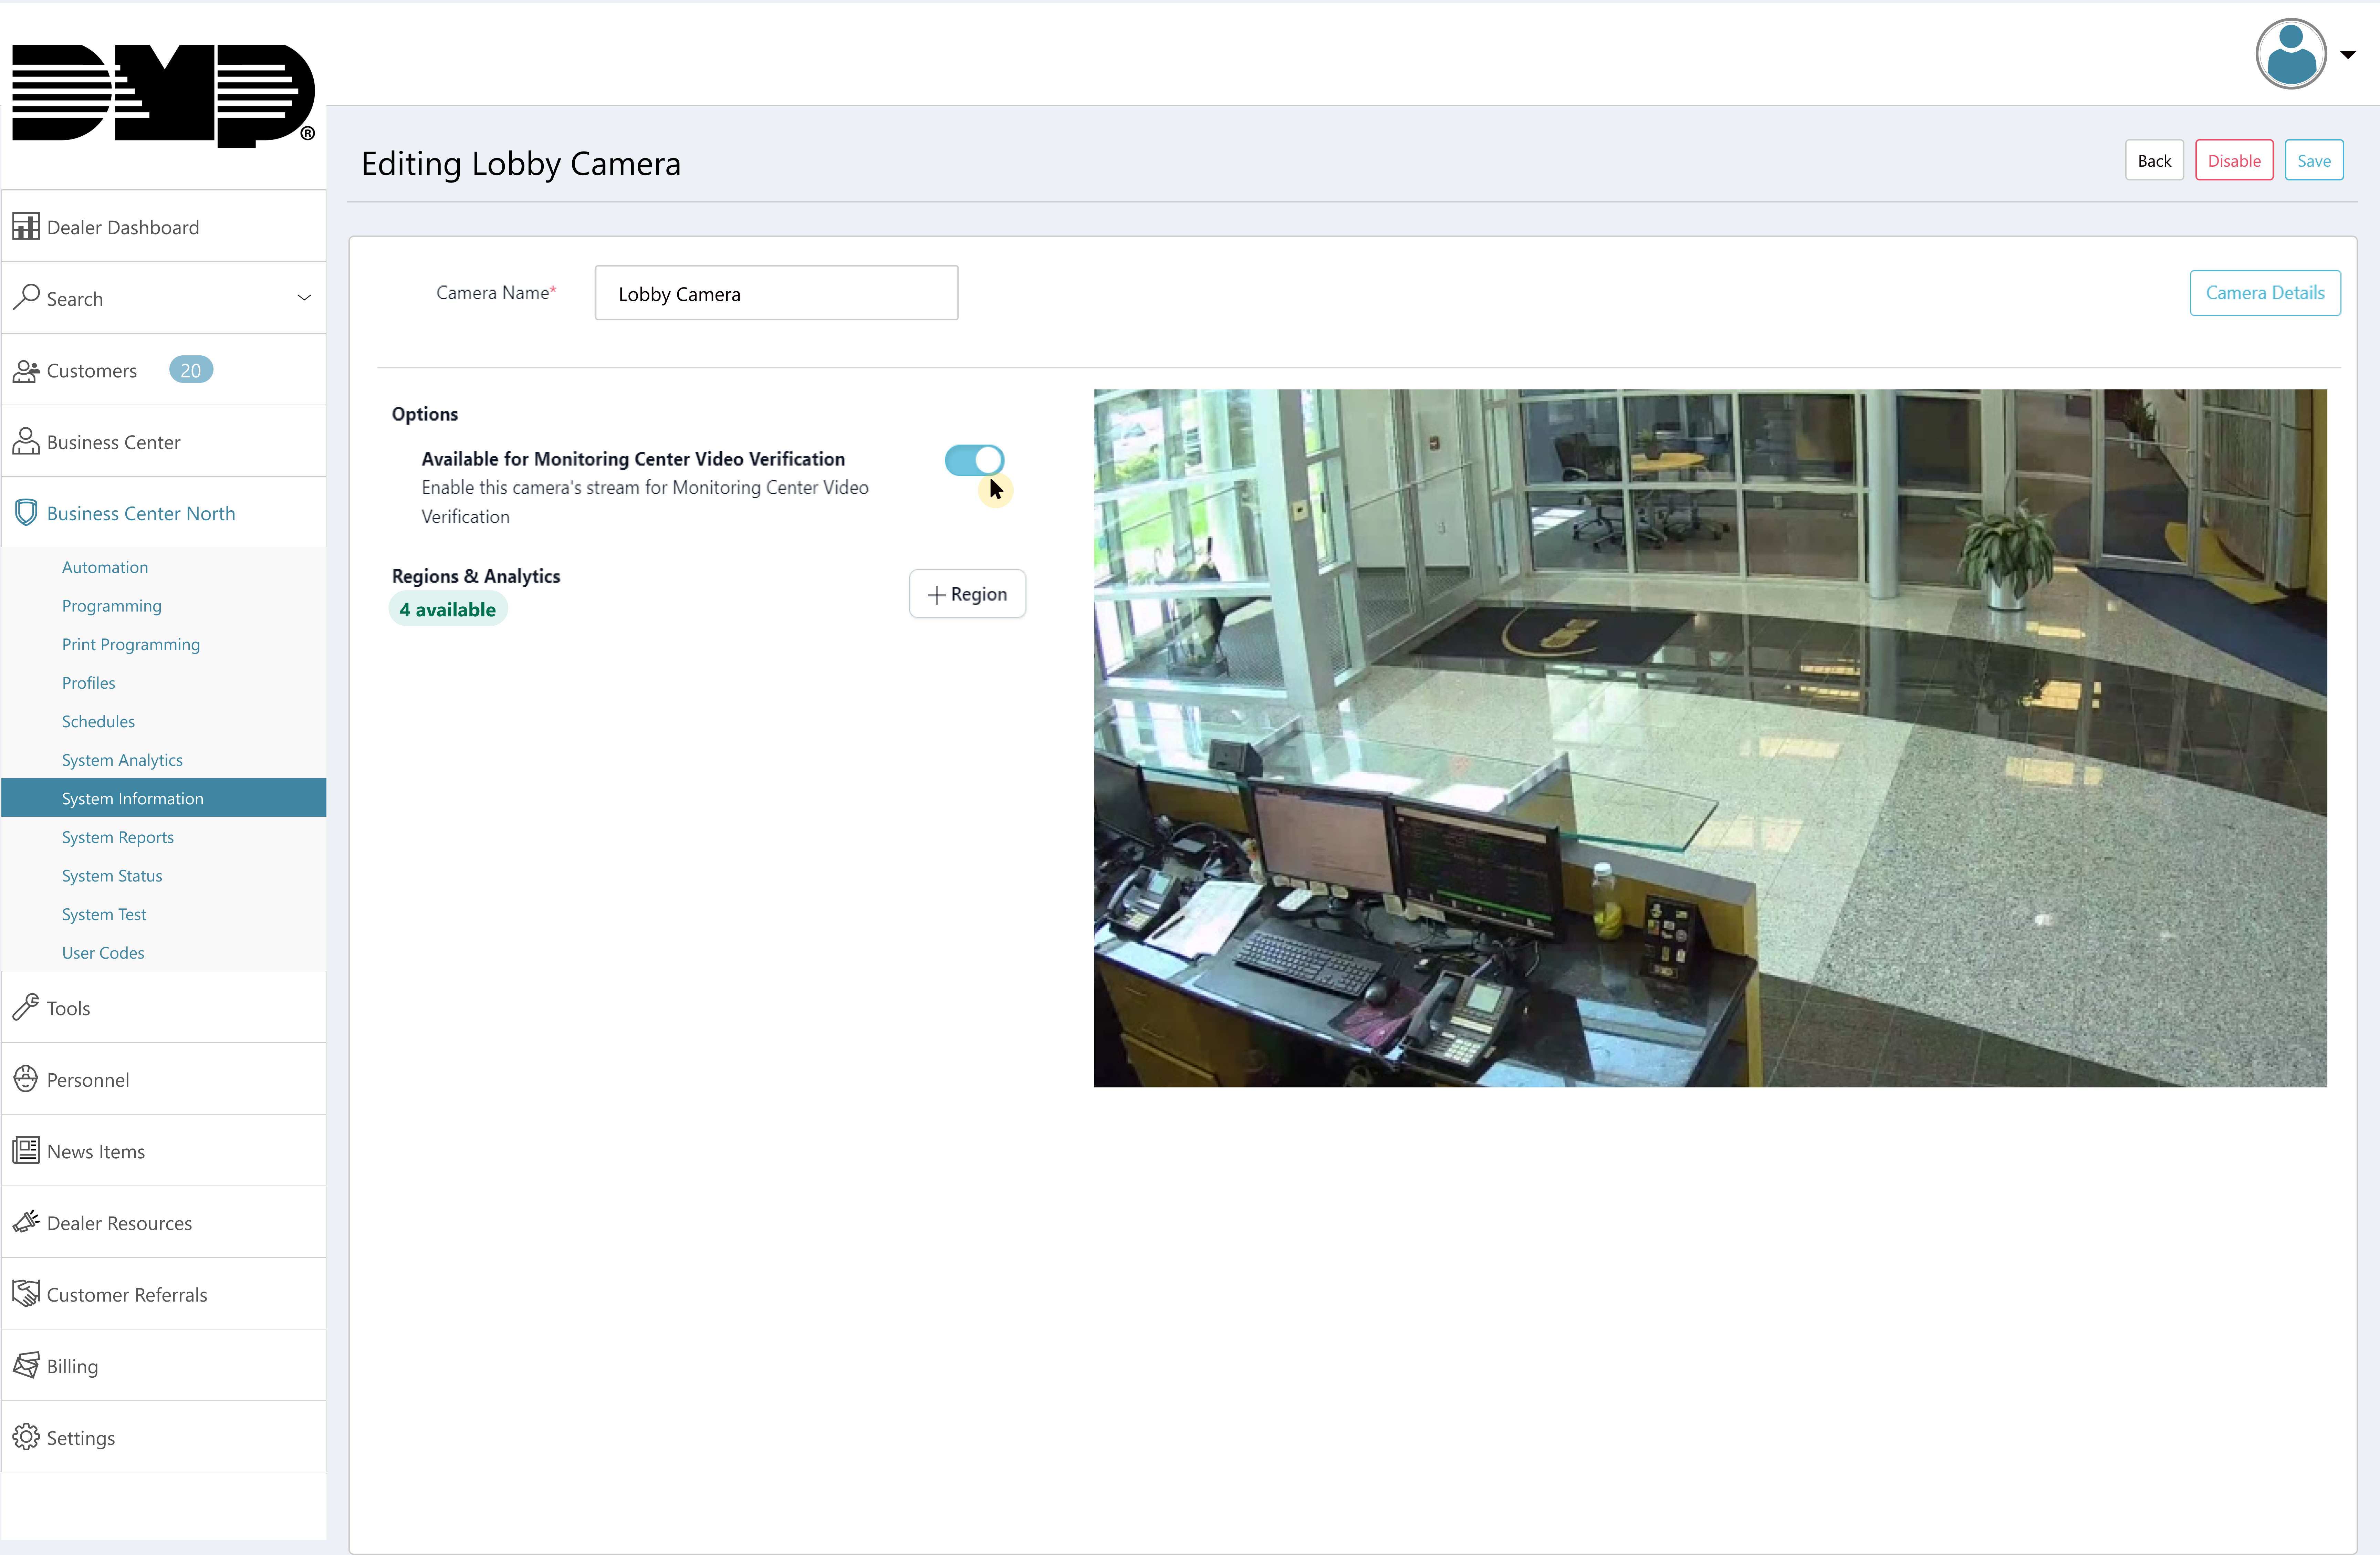Viewport: 2380px width, 1555px height.
Task: Click the Settings gear icon
Action: (26, 1437)
